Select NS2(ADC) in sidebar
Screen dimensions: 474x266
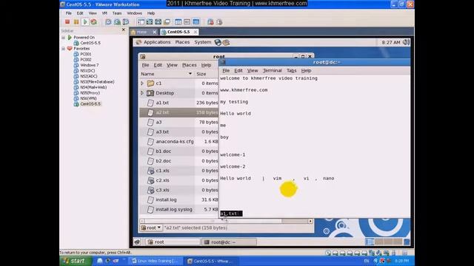coord(89,76)
